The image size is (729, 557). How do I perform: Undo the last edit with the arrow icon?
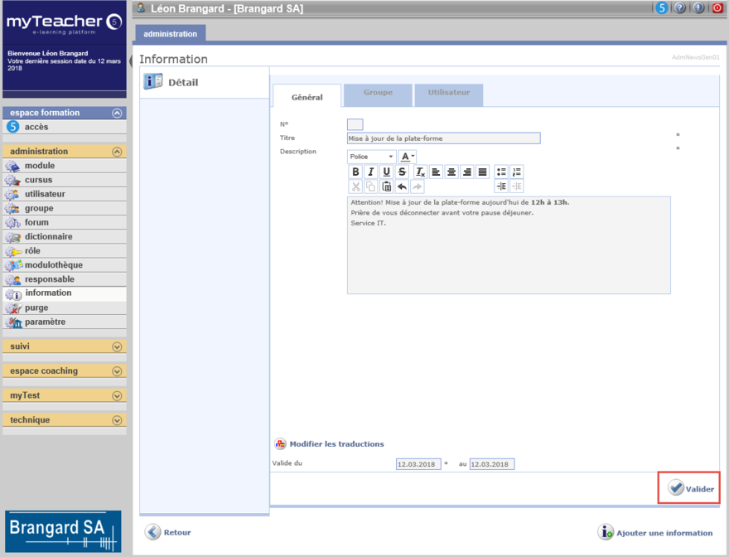coord(402,186)
